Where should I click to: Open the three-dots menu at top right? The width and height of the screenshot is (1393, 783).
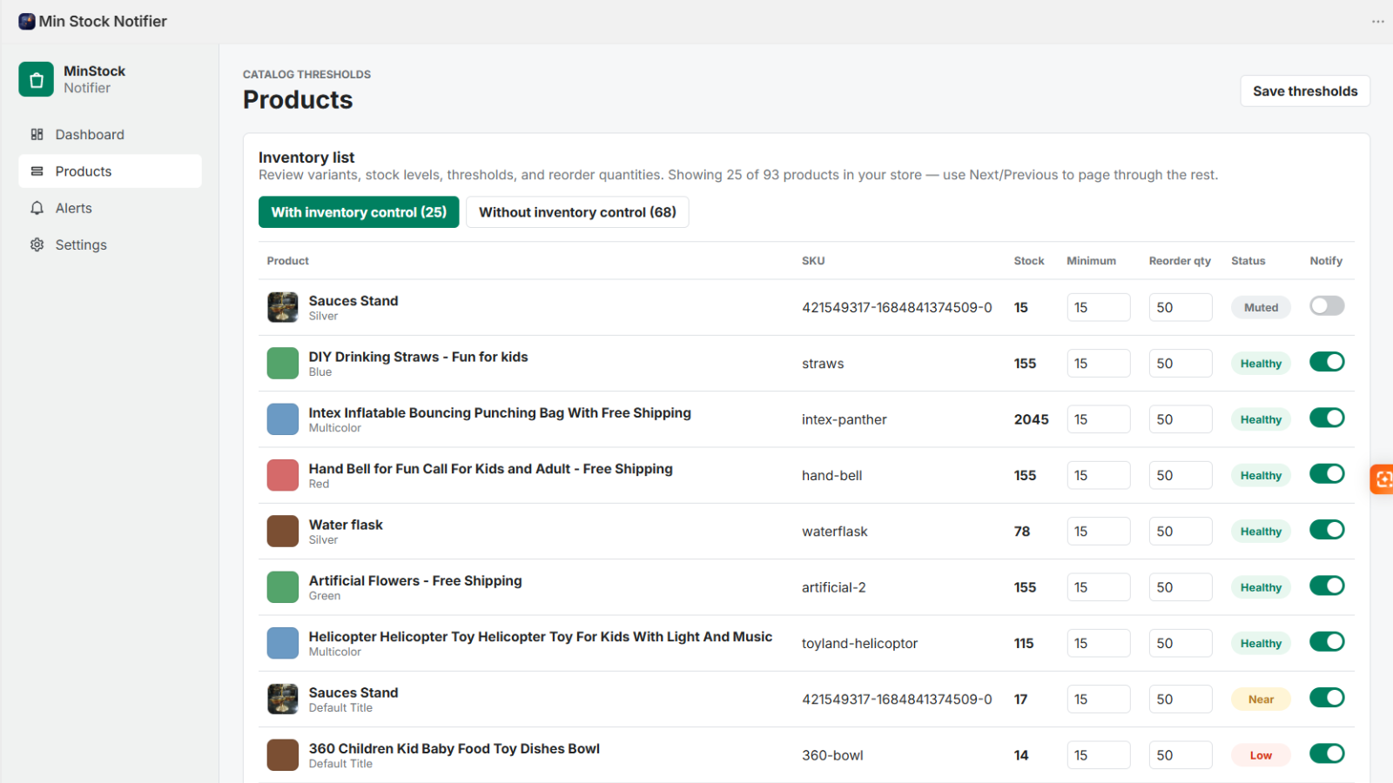coord(1377,21)
